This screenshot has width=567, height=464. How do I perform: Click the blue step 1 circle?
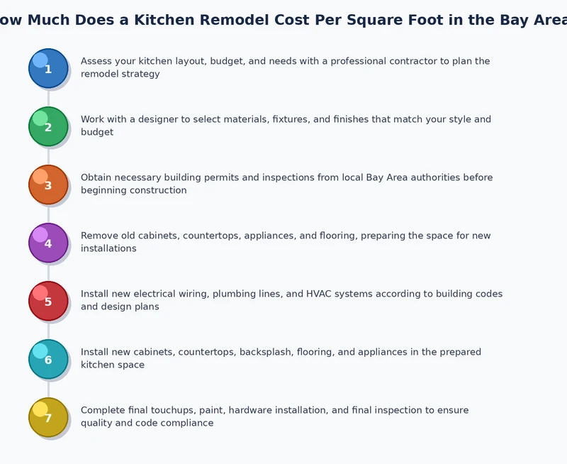[48, 68]
